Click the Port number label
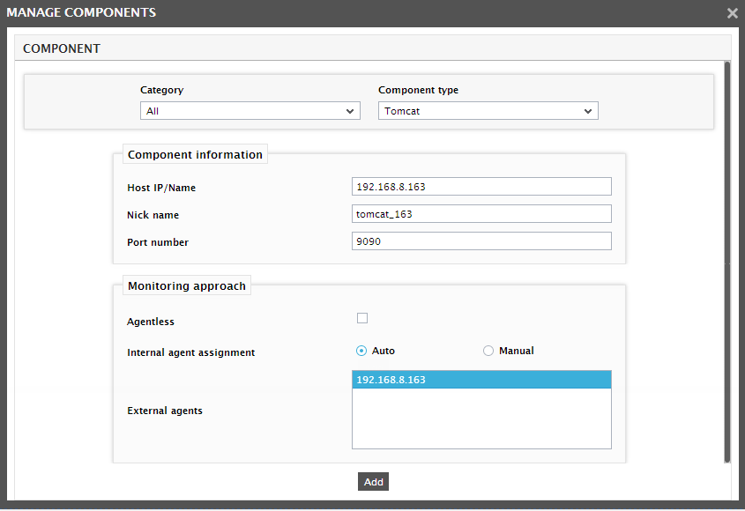The width and height of the screenshot is (745, 511). click(x=158, y=242)
